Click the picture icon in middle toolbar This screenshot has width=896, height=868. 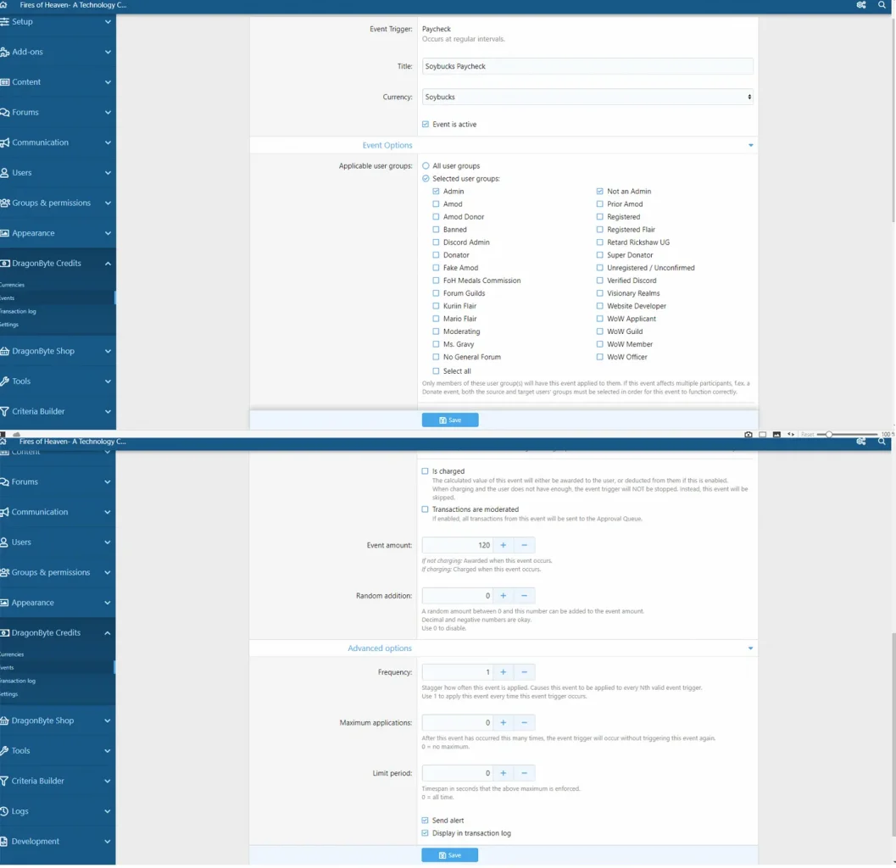point(776,435)
